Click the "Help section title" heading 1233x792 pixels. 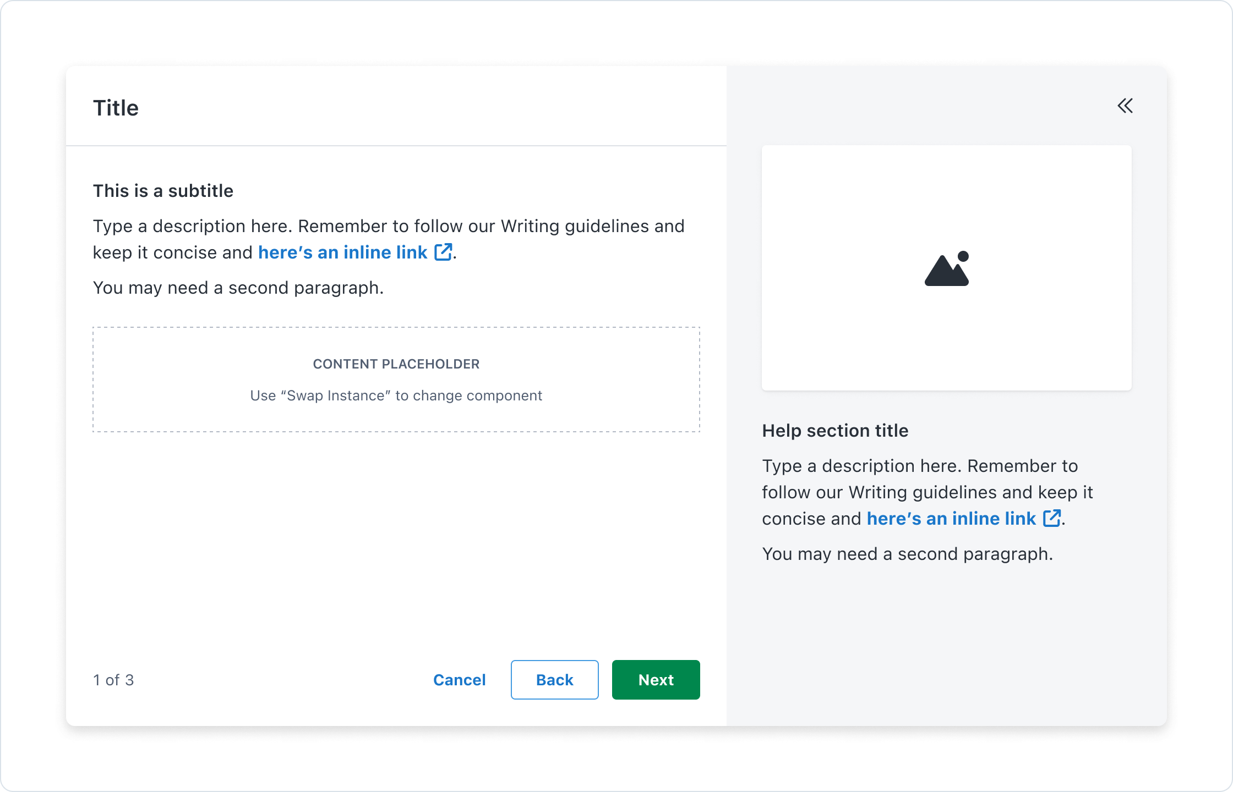pos(835,431)
